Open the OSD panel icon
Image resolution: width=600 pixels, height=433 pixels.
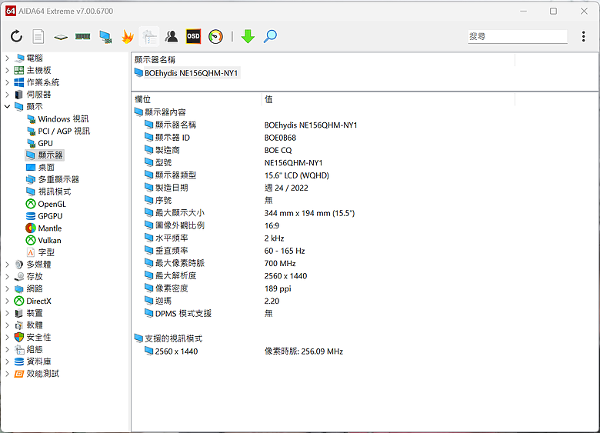pos(193,36)
